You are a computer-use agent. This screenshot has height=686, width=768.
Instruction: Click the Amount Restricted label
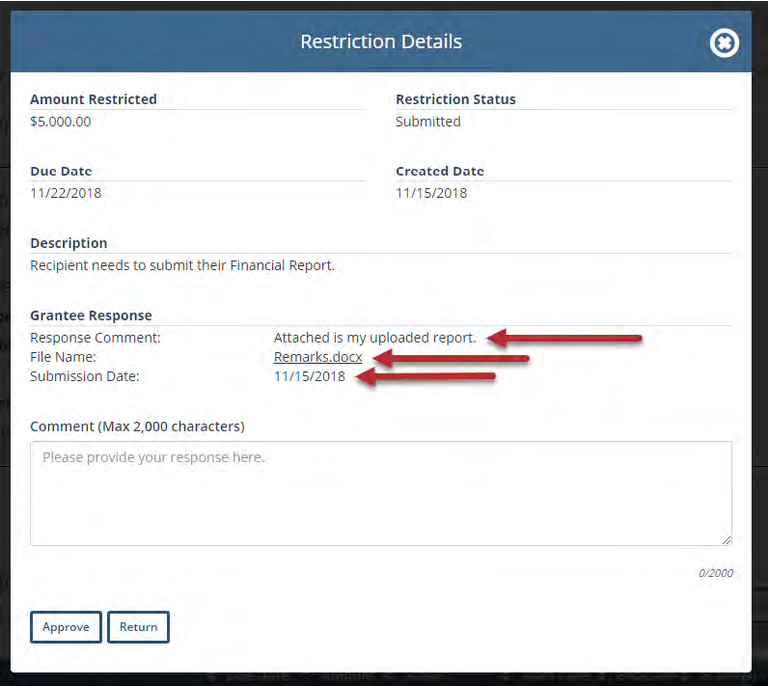(94, 99)
